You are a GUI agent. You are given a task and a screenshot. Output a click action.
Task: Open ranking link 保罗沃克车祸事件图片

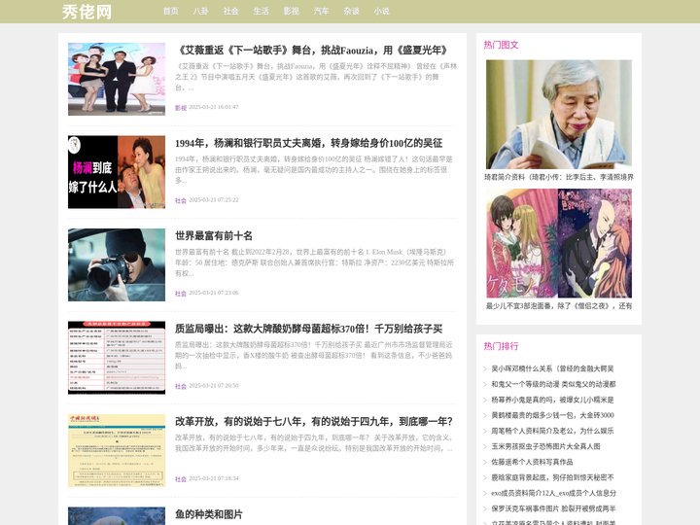point(553,508)
